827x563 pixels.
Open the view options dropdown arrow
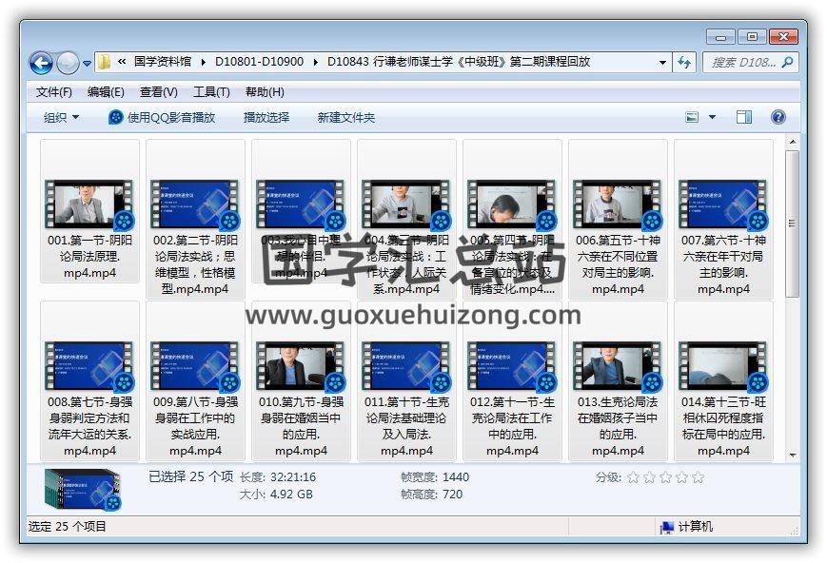(x=712, y=117)
